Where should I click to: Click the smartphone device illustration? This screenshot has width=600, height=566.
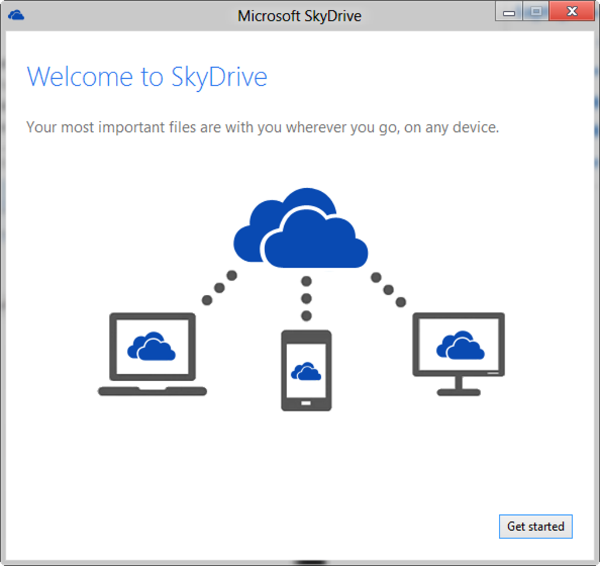point(306,371)
